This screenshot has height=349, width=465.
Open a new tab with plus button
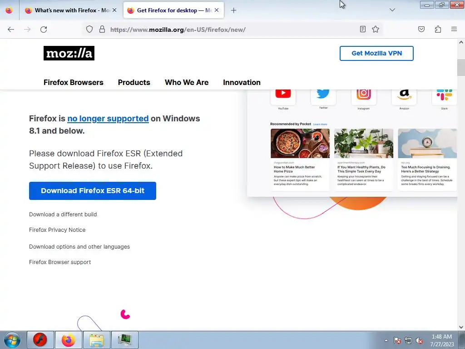pos(233,10)
